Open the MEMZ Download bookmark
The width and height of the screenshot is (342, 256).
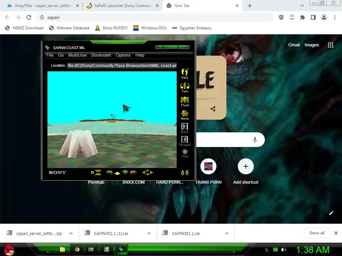(24, 28)
